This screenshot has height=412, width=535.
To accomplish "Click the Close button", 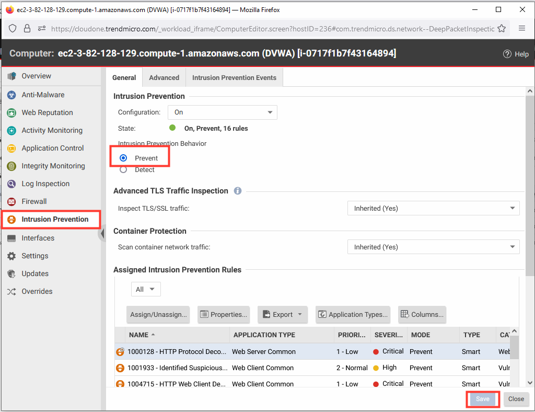I will (x=516, y=399).
